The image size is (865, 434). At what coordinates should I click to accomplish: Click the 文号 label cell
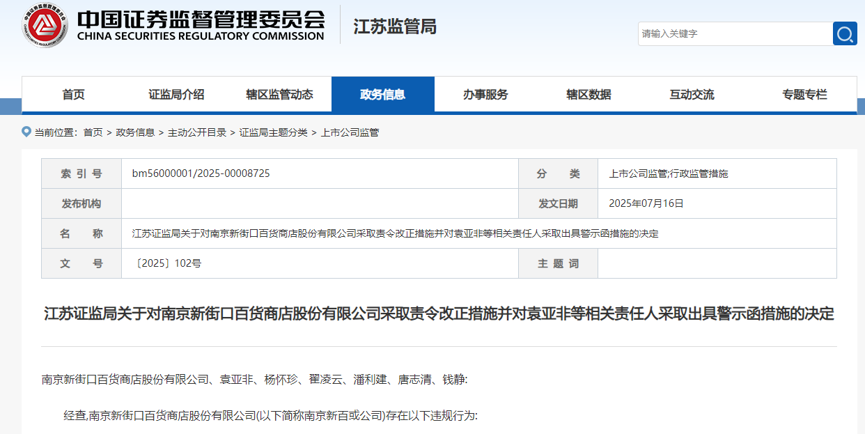pos(81,263)
